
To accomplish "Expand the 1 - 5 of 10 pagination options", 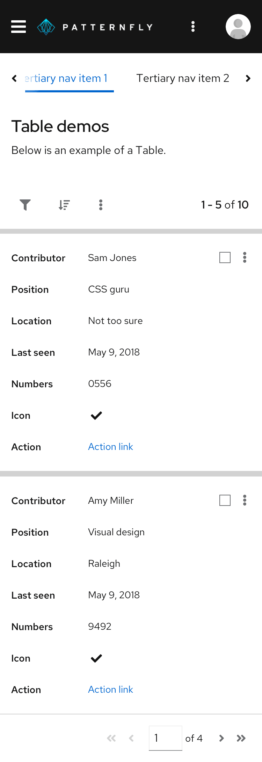I will pos(225,205).
